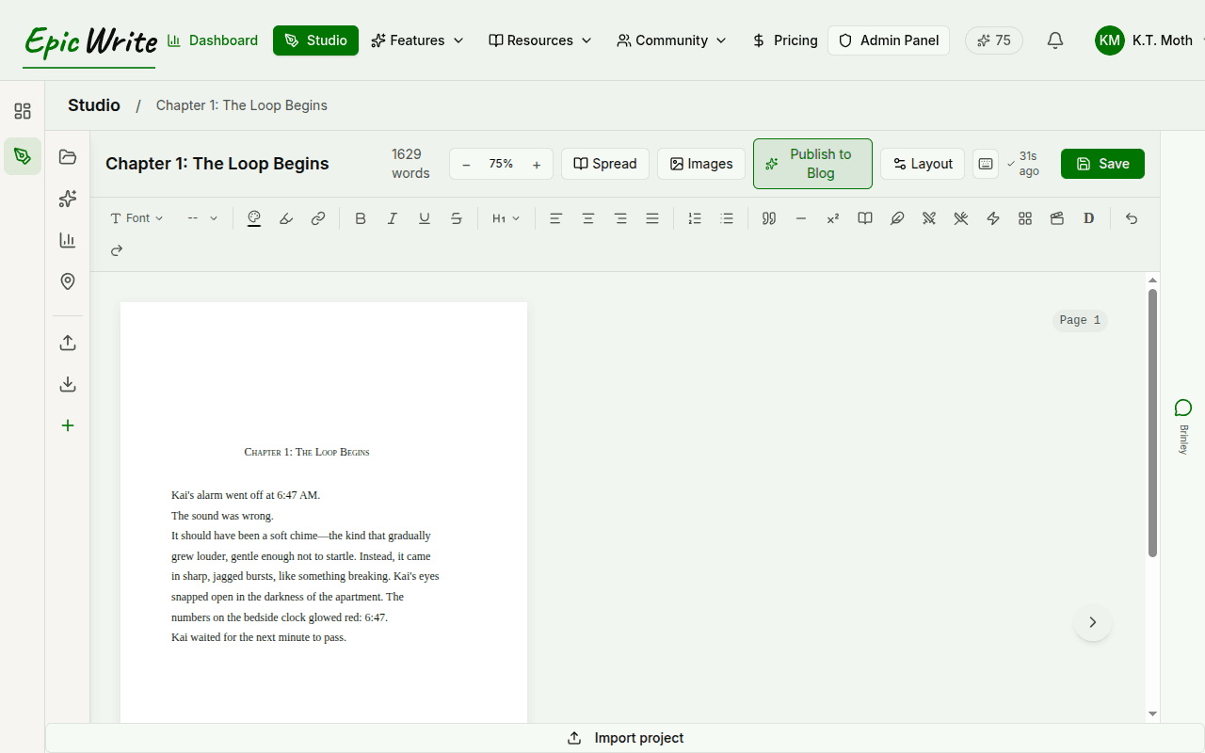Image resolution: width=1205 pixels, height=753 pixels.
Task: View the analytics chart icon
Action: coord(67,240)
